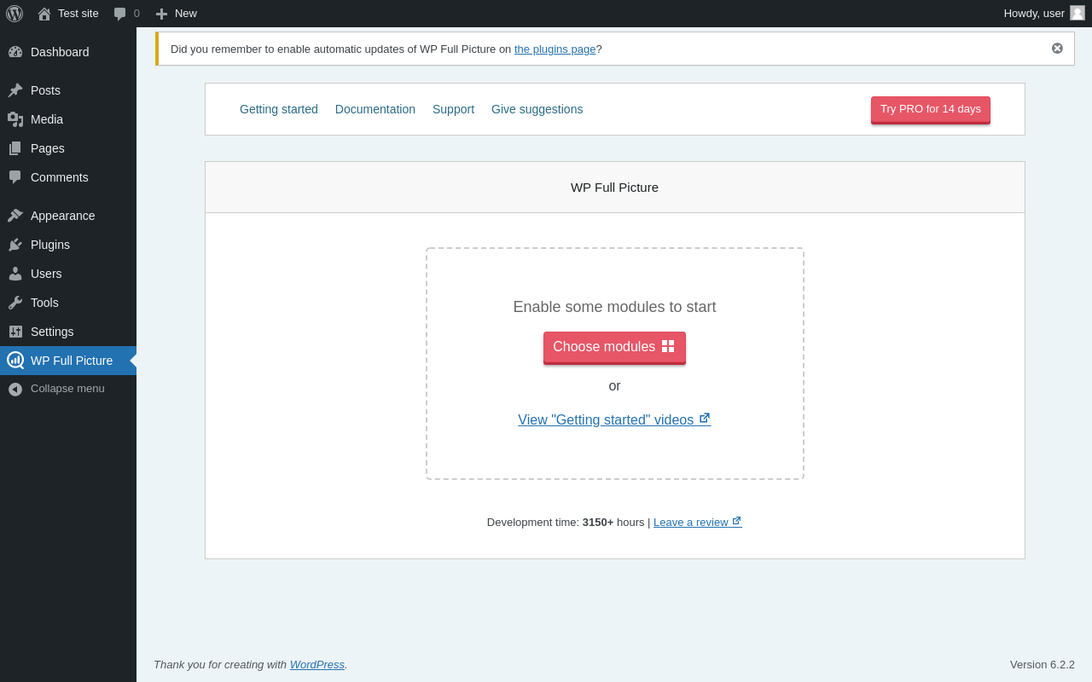Open the Howdy, user account menu
Image resolution: width=1092 pixels, height=682 pixels.
pyautogui.click(x=1044, y=14)
